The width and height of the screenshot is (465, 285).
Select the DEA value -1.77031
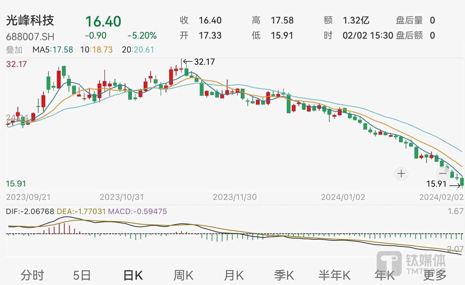(81, 211)
